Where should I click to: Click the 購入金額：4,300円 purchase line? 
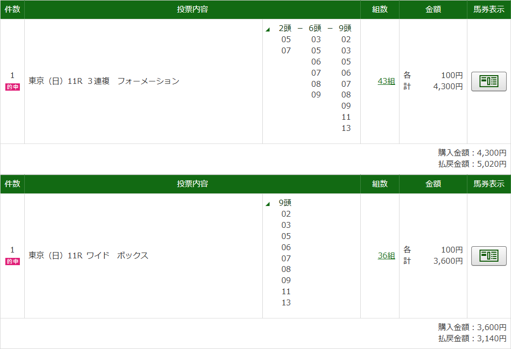tap(472, 153)
